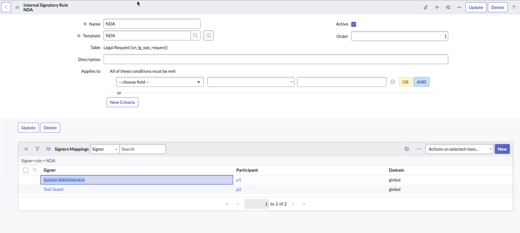Open personalize form settings icon
The height and width of the screenshot is (233, 520).
pyautogui.click(x=448, y=7)
